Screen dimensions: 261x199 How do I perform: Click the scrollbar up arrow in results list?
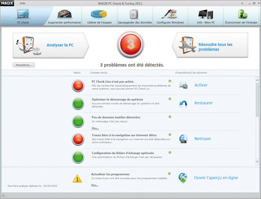click(x=257, y=80)
